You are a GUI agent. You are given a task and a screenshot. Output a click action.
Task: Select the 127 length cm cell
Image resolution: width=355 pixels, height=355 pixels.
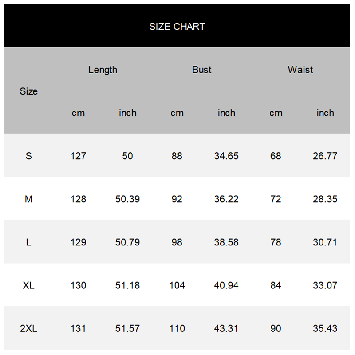coord(78,156)
